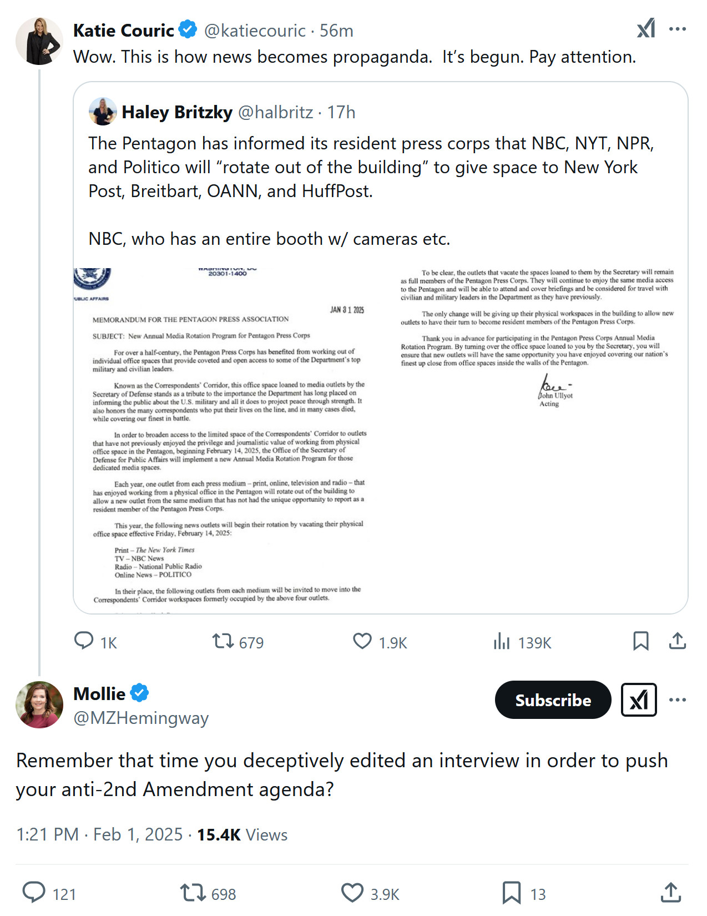
Task: Bookmark Mollie's post
Action: pos(511,893)
